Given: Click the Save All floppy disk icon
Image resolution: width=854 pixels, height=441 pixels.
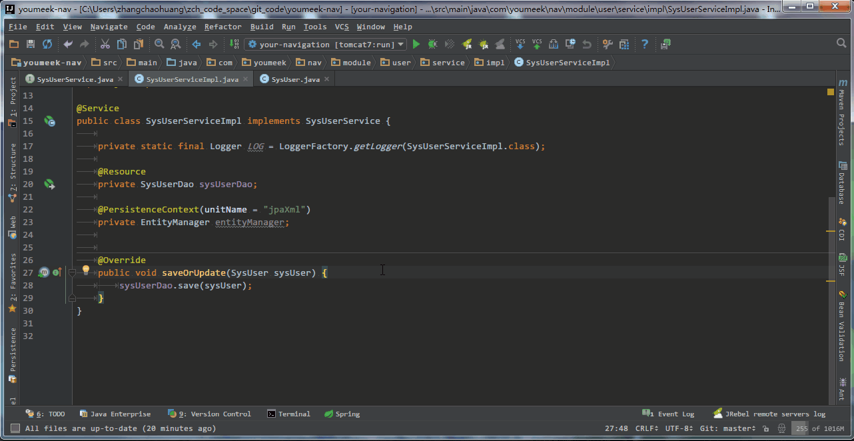Looking at the screenshot, I should (31, 45).
